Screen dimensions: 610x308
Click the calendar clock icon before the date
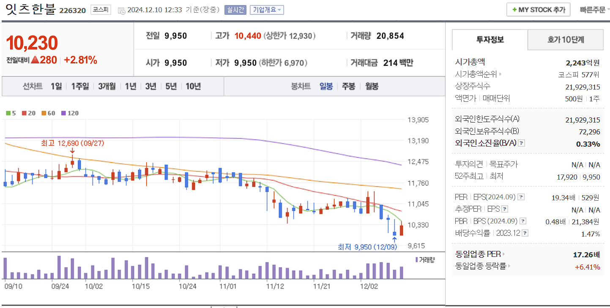click(x=122, y=11)
